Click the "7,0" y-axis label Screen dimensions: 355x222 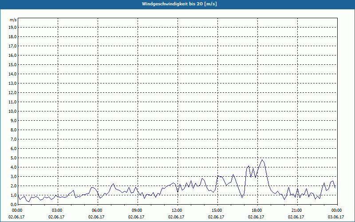(x=13, y=139)
